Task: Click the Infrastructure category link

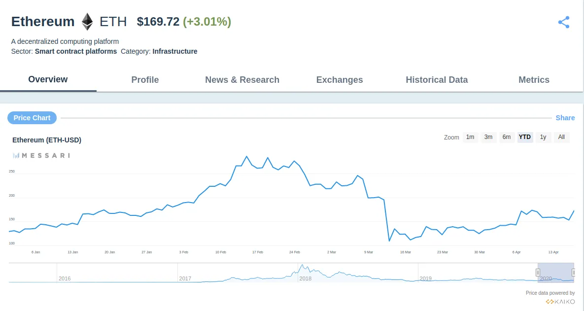Action: pyautogui.click(x=174, y=51)
